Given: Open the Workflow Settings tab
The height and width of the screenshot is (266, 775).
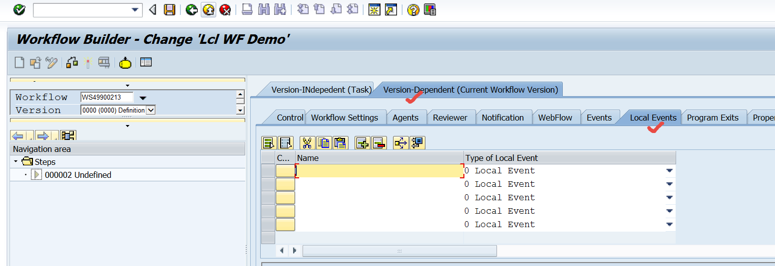Looking at the screenshot, I should [345, 118].
